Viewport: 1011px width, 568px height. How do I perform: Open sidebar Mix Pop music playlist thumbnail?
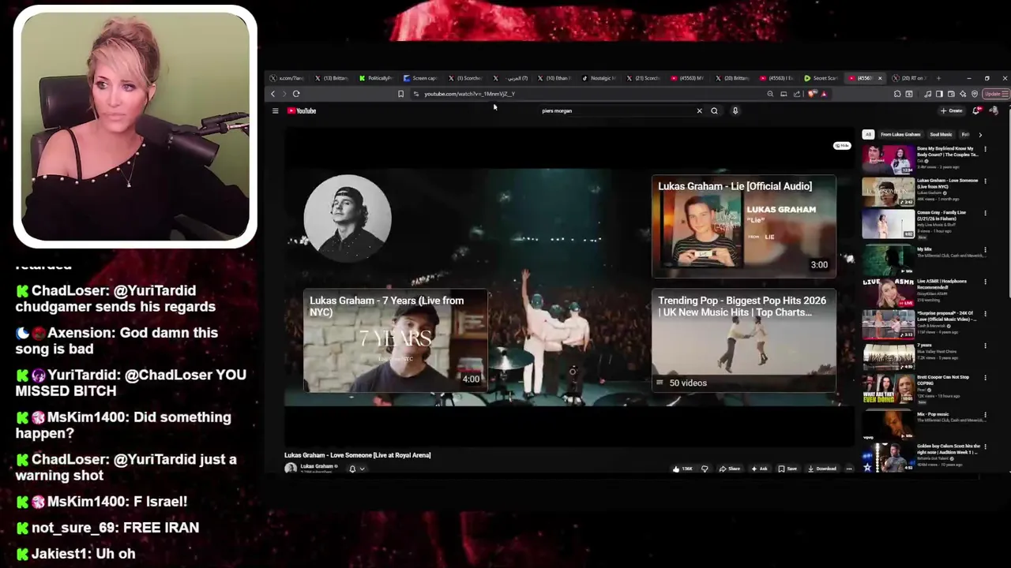tap(889, 424)
